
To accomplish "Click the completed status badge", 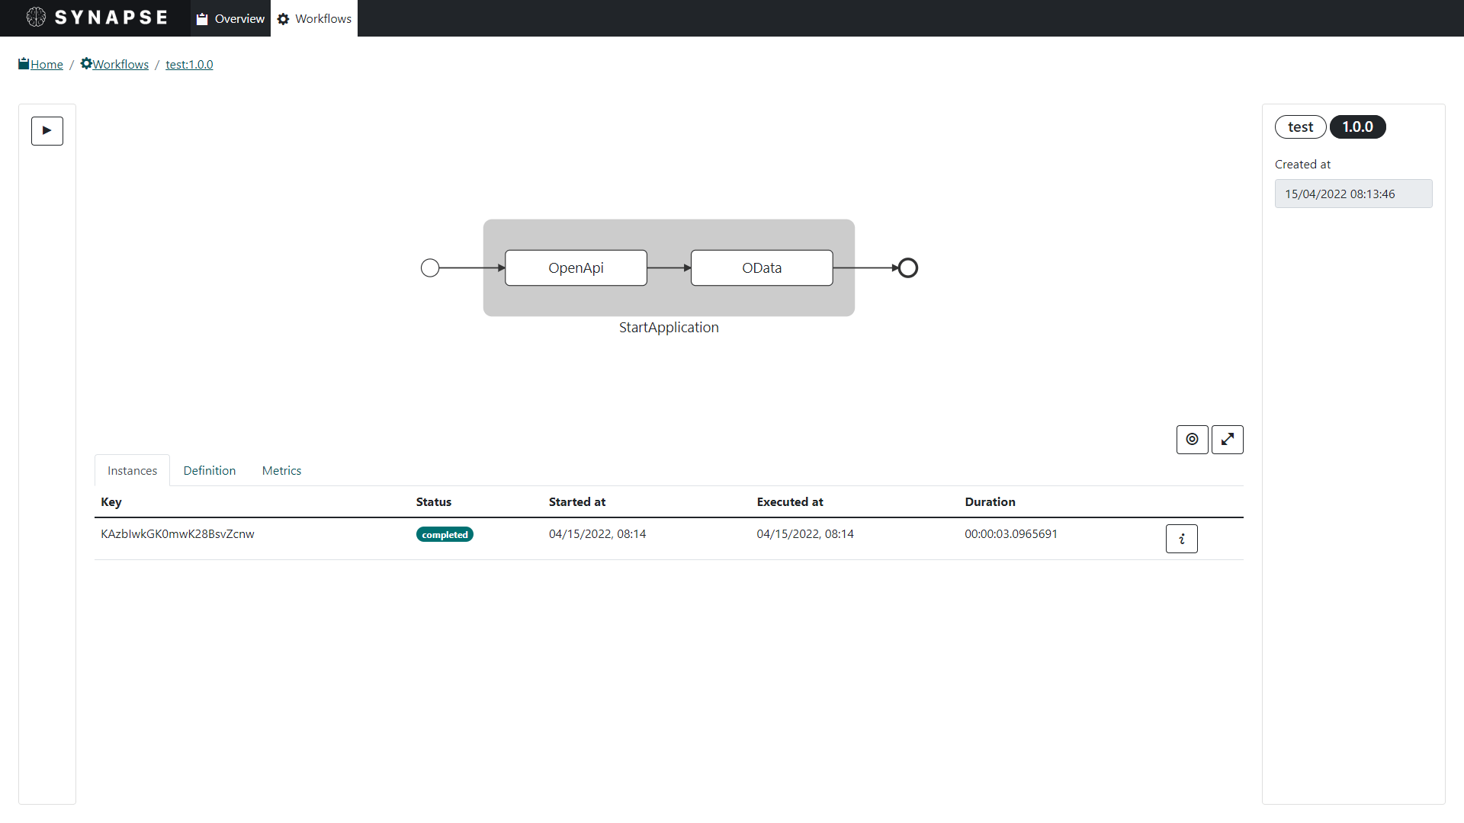I will (x=445, y=535).
